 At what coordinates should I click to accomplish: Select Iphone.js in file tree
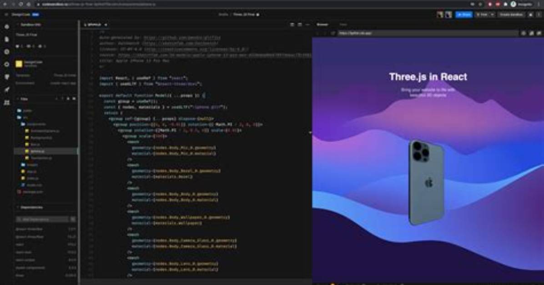pos(45,151)
